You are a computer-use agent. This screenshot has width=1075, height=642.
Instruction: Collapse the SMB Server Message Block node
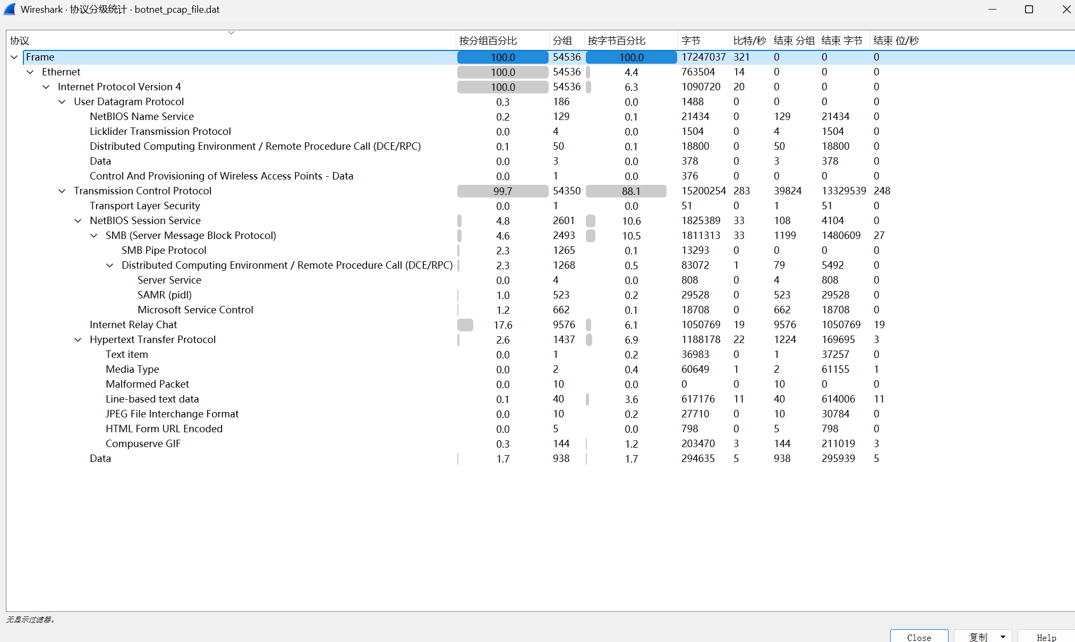pyautogui.click(x=94, y=236)
